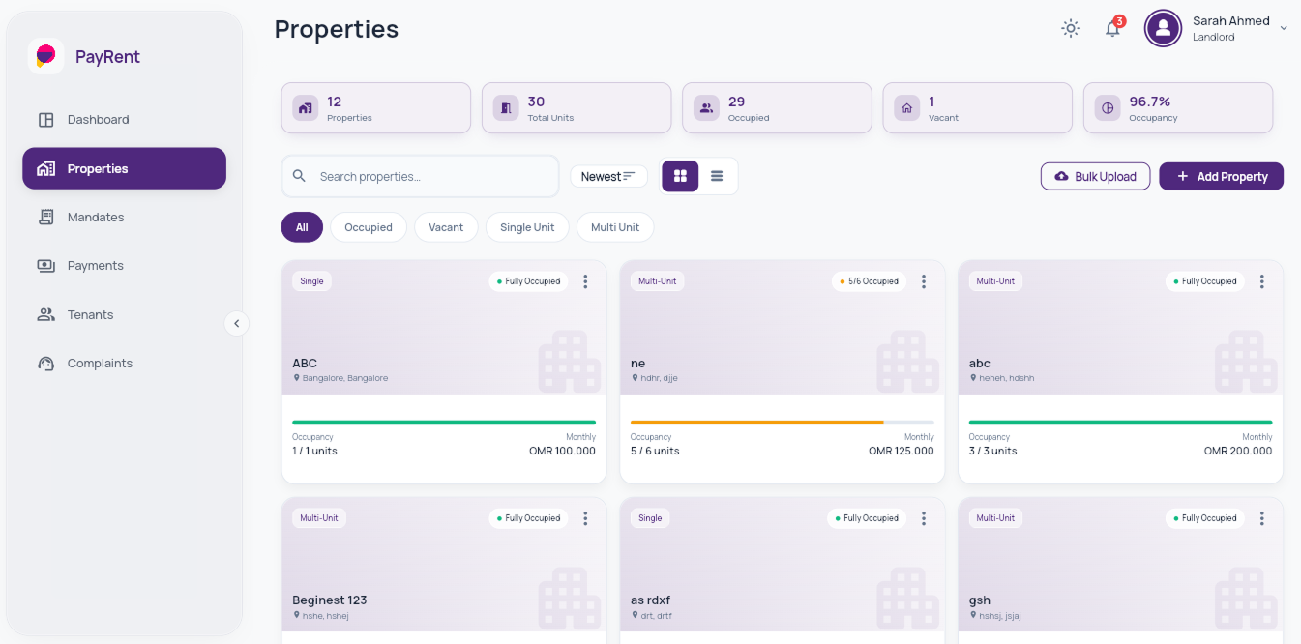
Task: Click the Vacant house icon
Action: 907,108
